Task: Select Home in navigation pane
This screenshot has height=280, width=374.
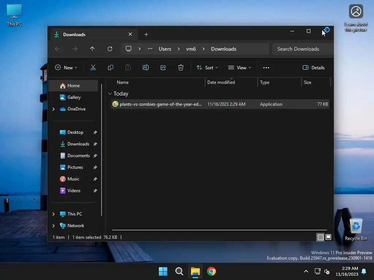Action: point(73,85)
